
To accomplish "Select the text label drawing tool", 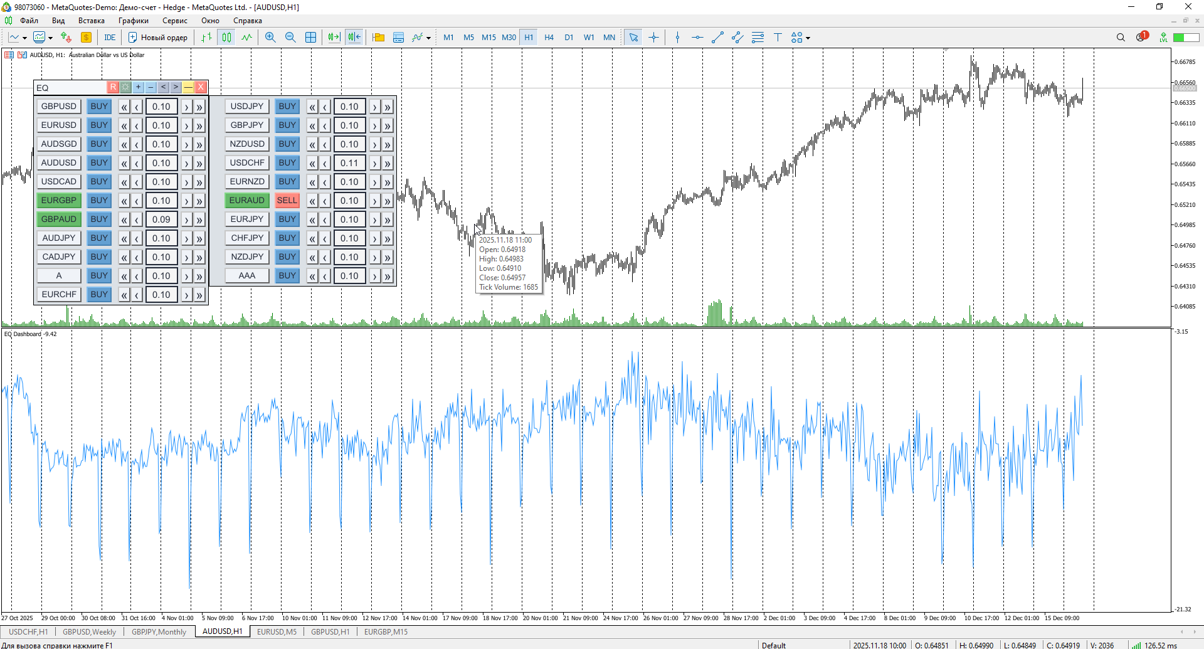I will [x=778, y=38].
